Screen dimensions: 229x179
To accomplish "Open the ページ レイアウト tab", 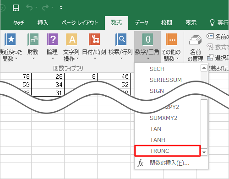I will [x=80, y=23].
